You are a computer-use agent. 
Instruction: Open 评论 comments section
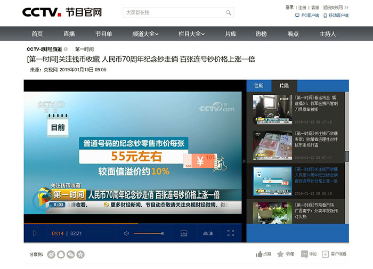point(304,254)
